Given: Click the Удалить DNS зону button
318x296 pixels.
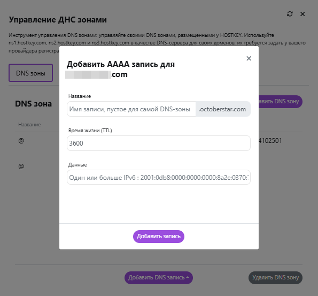Looking at the screenshot, I should [275, 277].
